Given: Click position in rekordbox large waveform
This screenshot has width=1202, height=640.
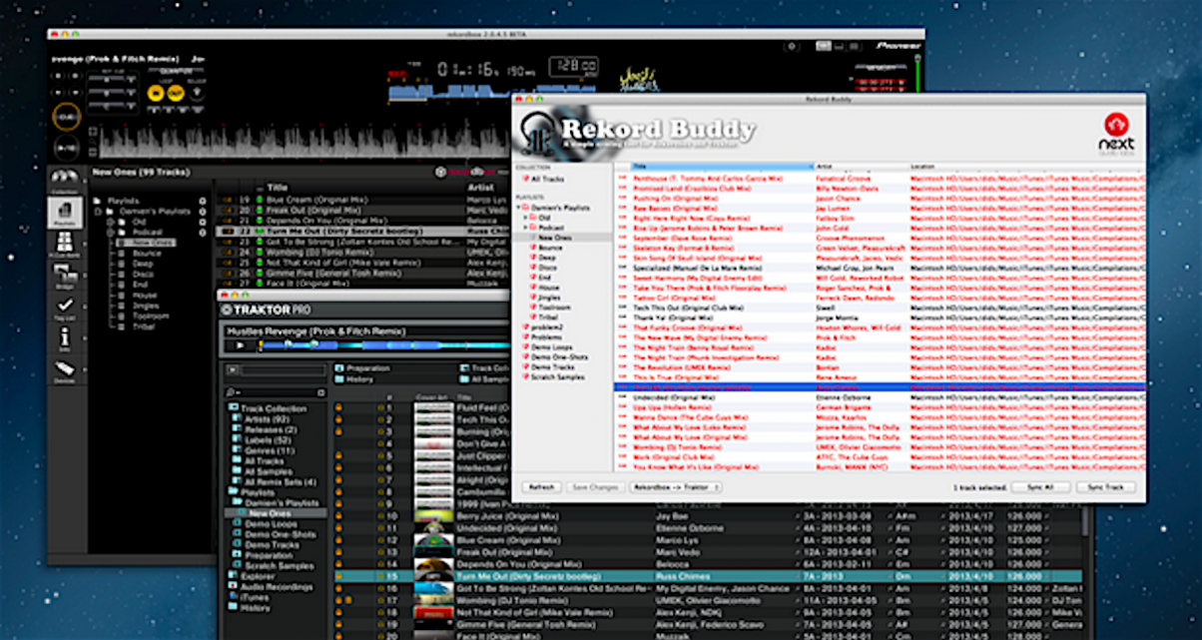Looking at the screenshot, I should click(x=304, y=140).
